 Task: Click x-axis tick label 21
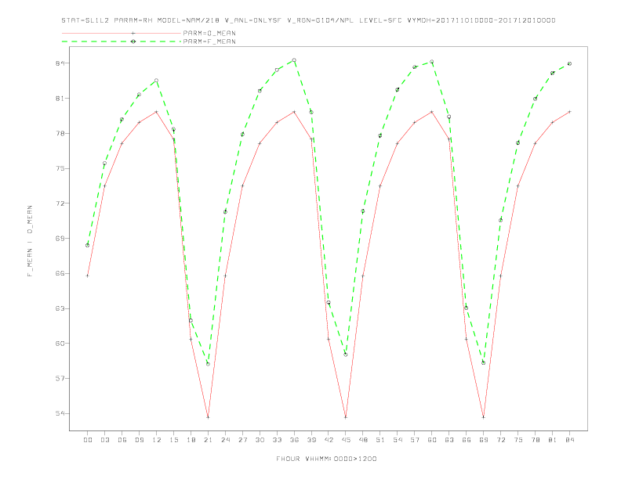pyautogui.click(x=208, y=440)
